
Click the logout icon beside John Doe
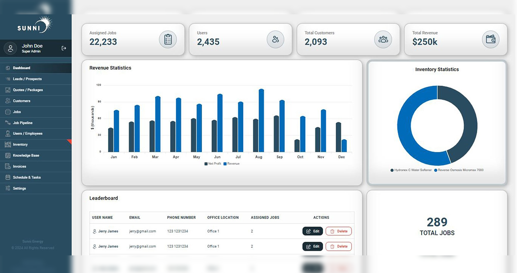pyautogui.click(x=64, y=48)
